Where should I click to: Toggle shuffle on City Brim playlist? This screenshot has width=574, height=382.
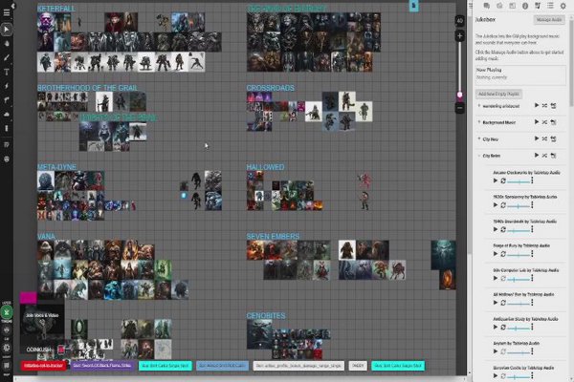[544, 156]
